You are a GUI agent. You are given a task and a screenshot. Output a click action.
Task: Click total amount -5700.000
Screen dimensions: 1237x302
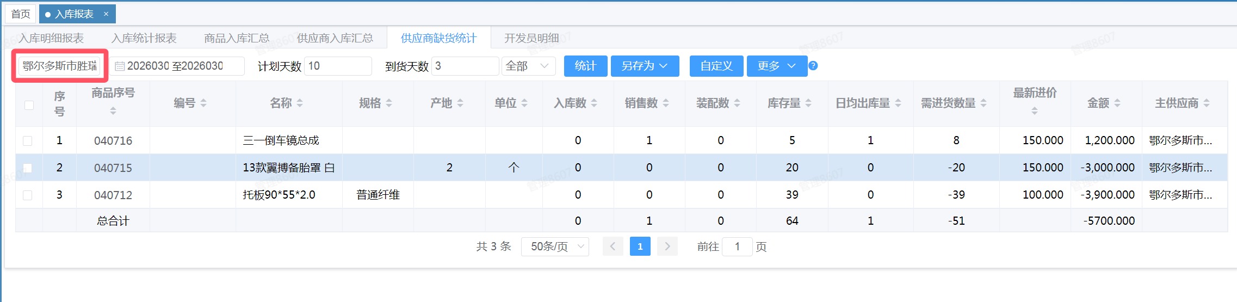[x=1109, y=221]
